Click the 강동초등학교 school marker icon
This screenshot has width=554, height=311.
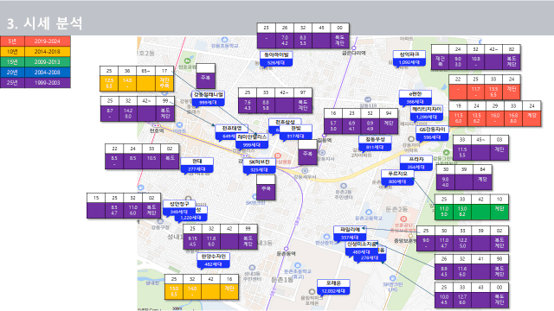(x=224, y=40)
